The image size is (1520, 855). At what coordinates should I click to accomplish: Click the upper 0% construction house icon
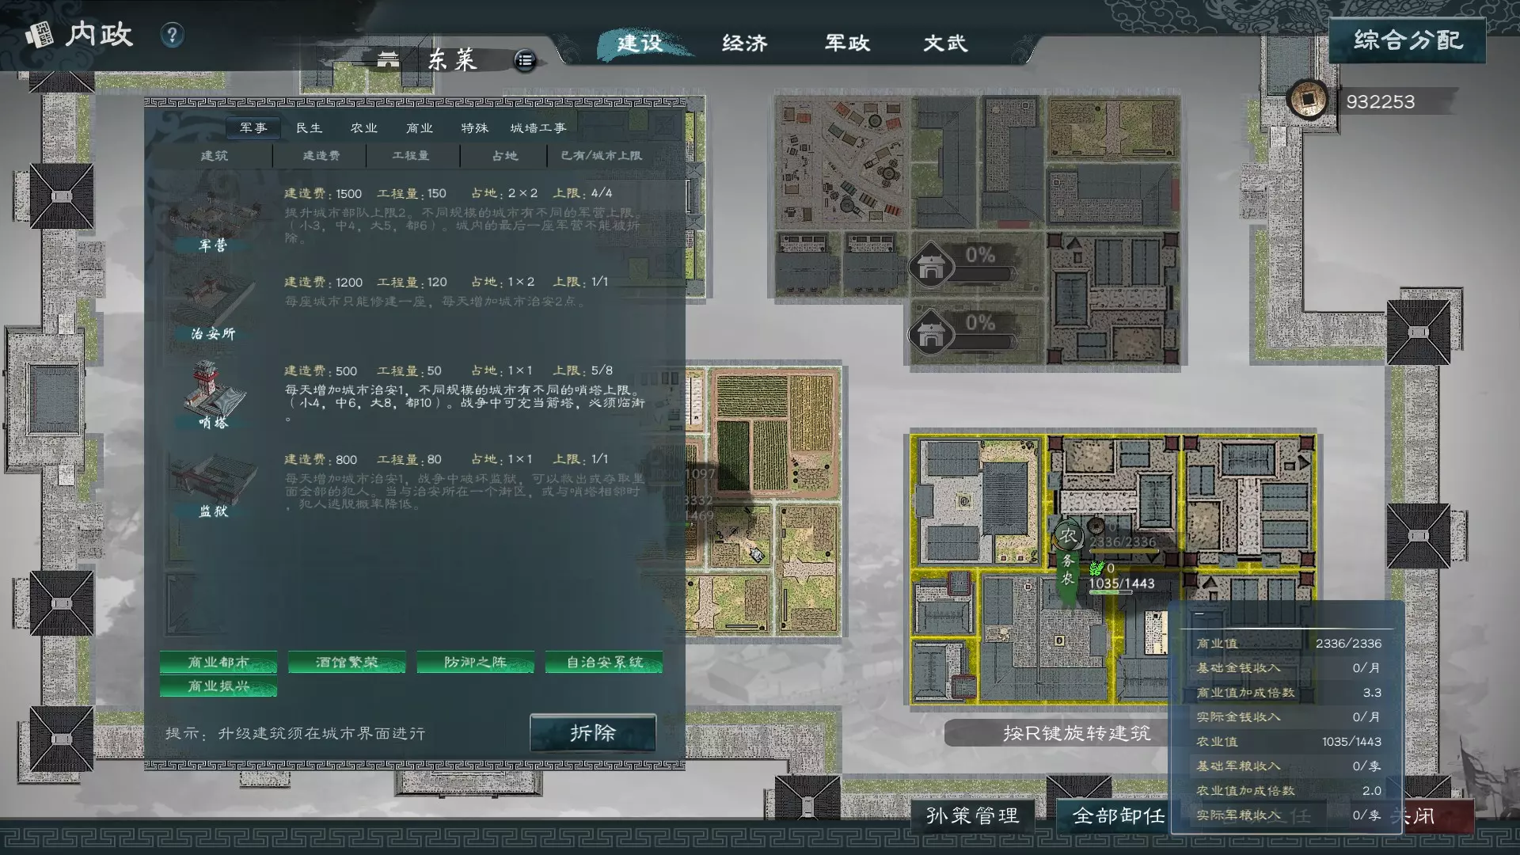[931, 264]
